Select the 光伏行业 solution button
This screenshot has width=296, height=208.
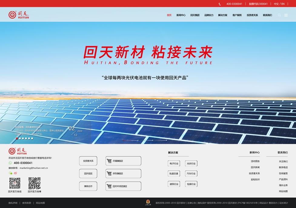pos(191,164)
